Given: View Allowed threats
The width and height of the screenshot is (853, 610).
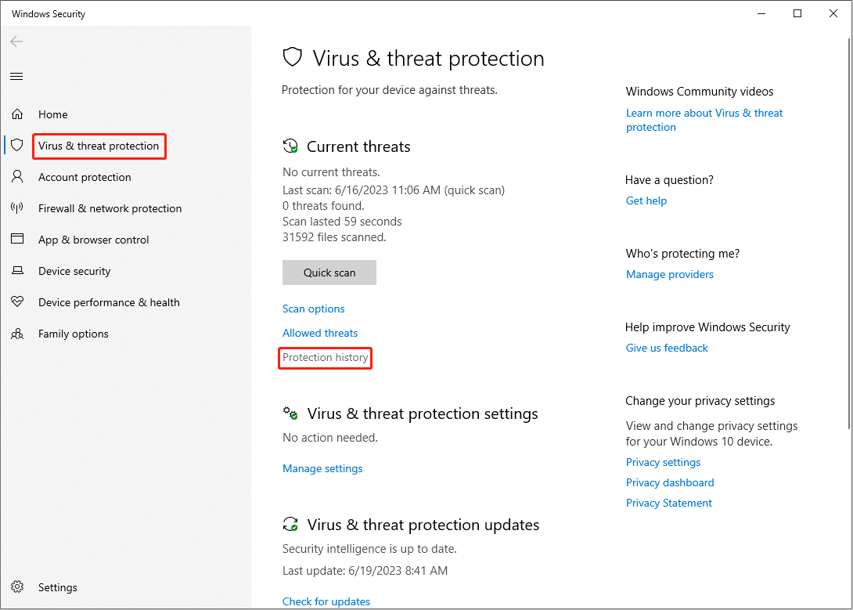Looking at the screenshot, I should point(320,333).
